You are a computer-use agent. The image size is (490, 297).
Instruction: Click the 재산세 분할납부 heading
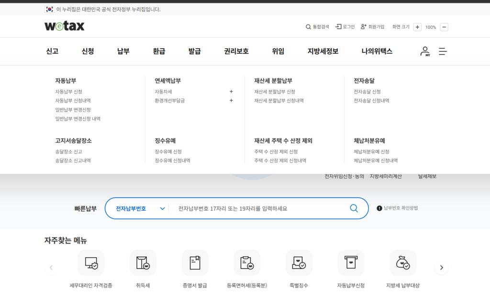[x=273, y=81]
